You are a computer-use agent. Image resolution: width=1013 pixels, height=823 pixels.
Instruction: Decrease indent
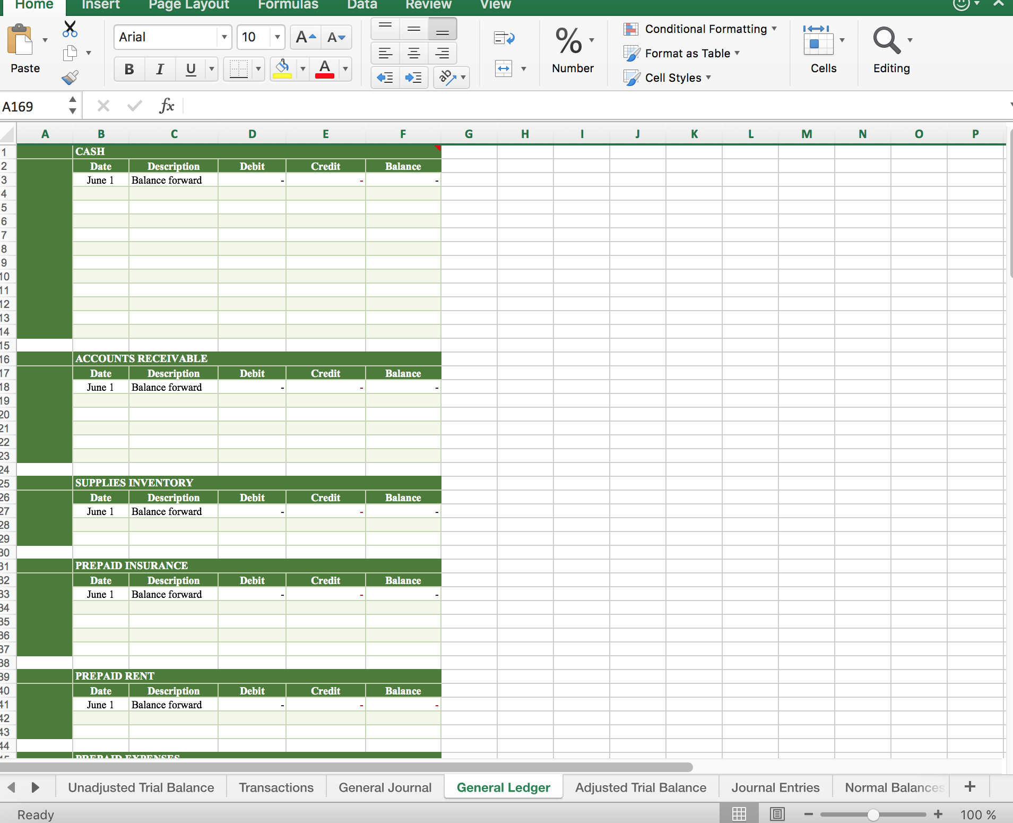pos(385,78)
